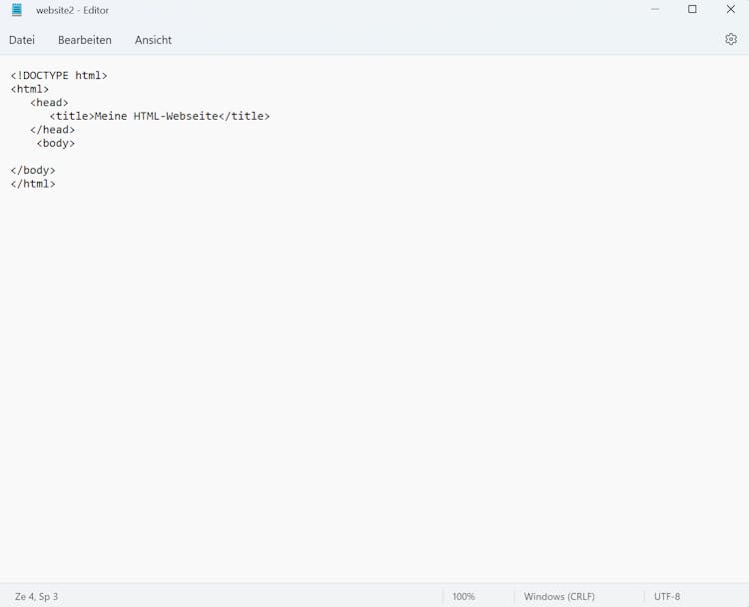Click the opening <body> tag line
Image resolution: width=749 pixels, height=607 pixels.
56,144
